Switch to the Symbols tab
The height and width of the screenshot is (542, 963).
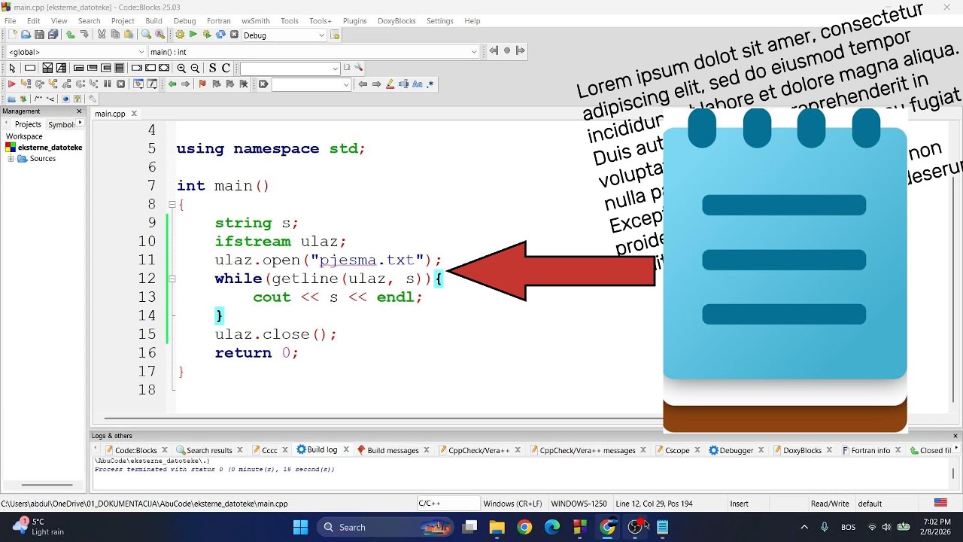click(x=61, y=124)
